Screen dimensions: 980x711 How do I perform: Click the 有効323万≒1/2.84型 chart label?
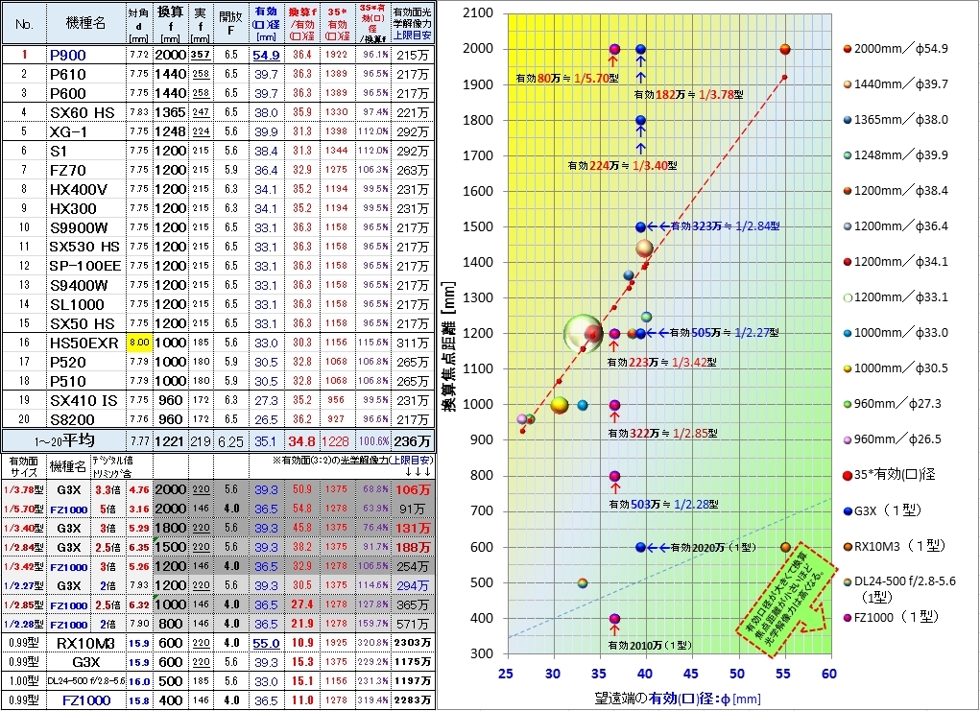coord(725,226)
